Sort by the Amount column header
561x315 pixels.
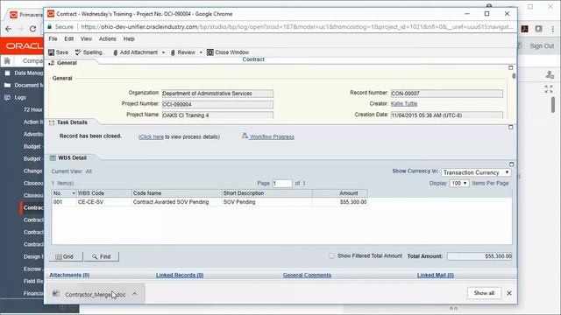(x=340, y=193)
